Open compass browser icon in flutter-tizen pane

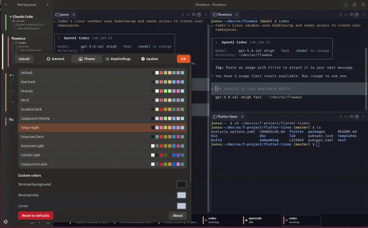pyautogui.click(x=357, y=117)
